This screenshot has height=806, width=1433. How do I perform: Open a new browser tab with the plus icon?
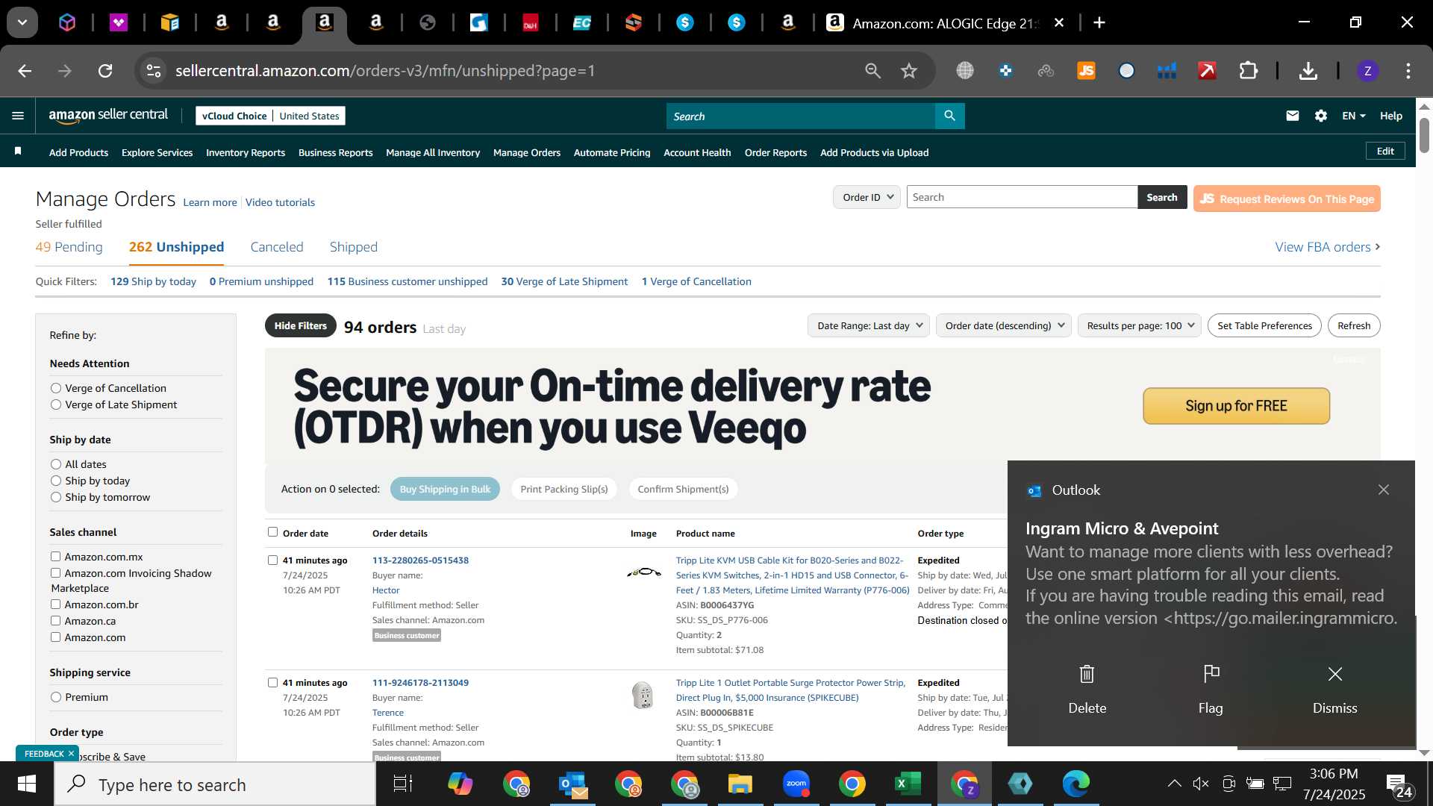pos(1099,22)
